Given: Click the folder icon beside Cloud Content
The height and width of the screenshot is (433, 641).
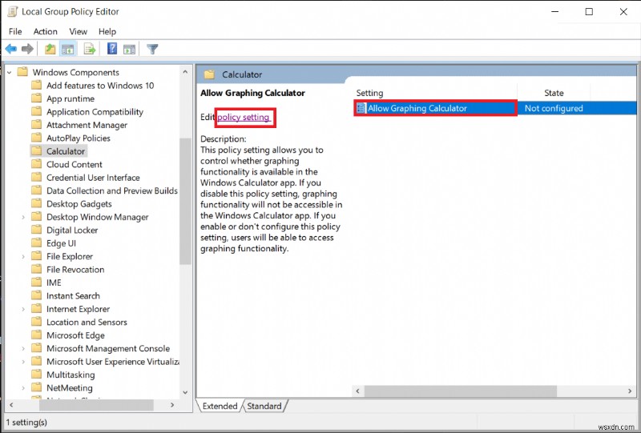Looking at the screenshot, I should (x=36, y=164).
